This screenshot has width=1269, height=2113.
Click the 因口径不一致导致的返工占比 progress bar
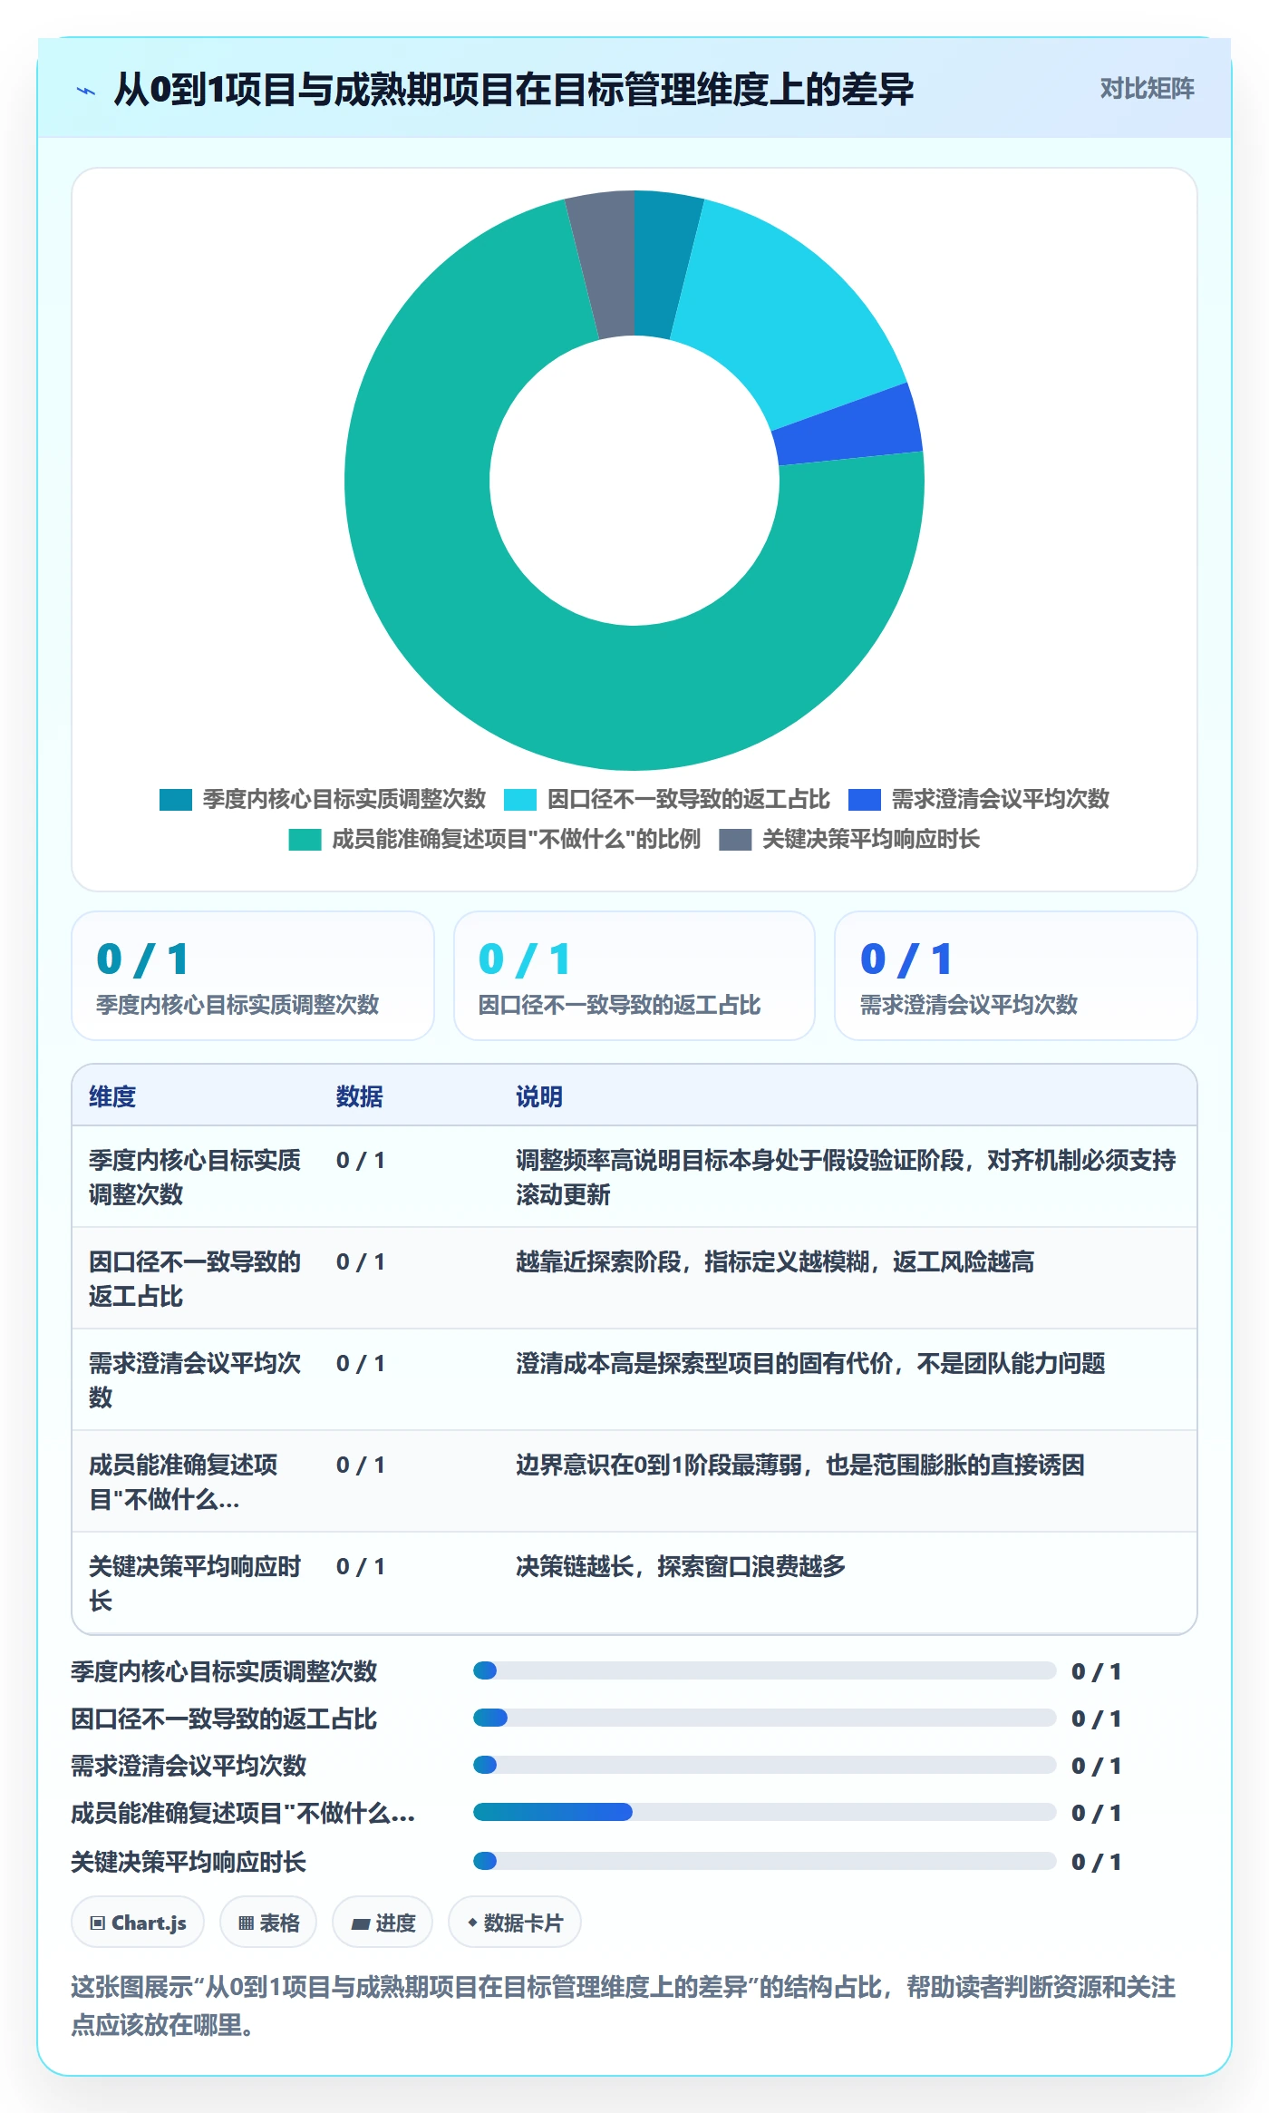(764, 1718)
